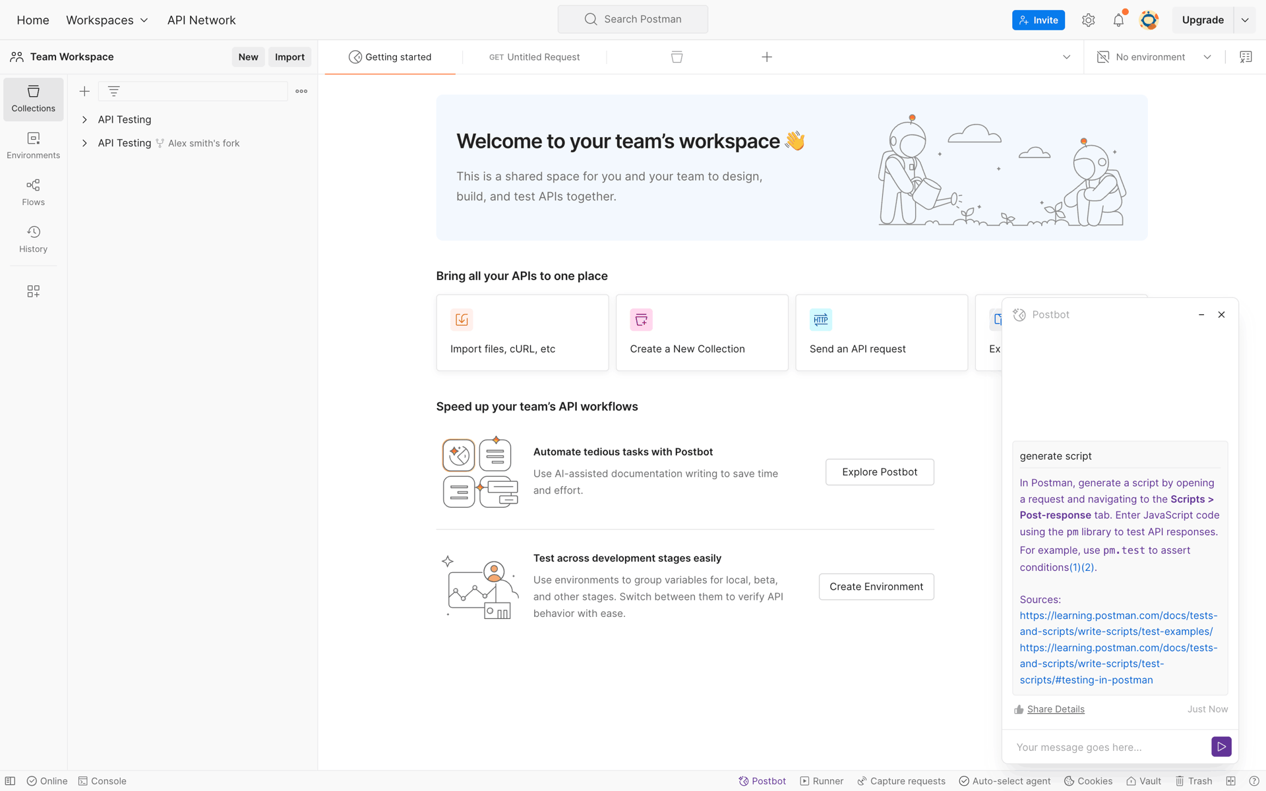The height and width of the screenshot is (791, 1266).
Task: Open the settings gear icon
Action: 1088,20
